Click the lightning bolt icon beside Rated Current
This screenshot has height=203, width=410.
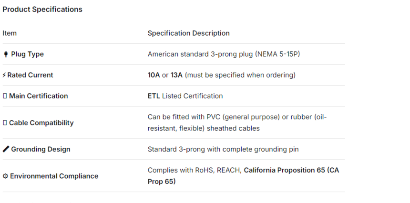(4, 75)
